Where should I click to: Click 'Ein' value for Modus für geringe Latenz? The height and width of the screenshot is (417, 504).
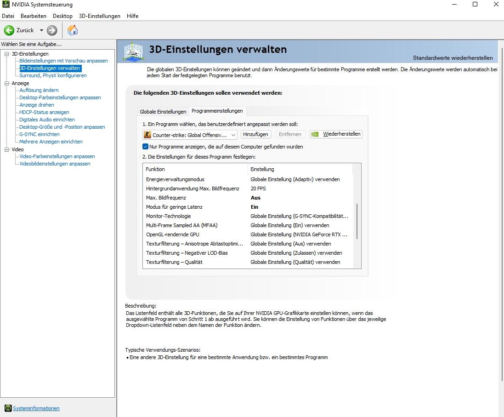tap(254, 207)
